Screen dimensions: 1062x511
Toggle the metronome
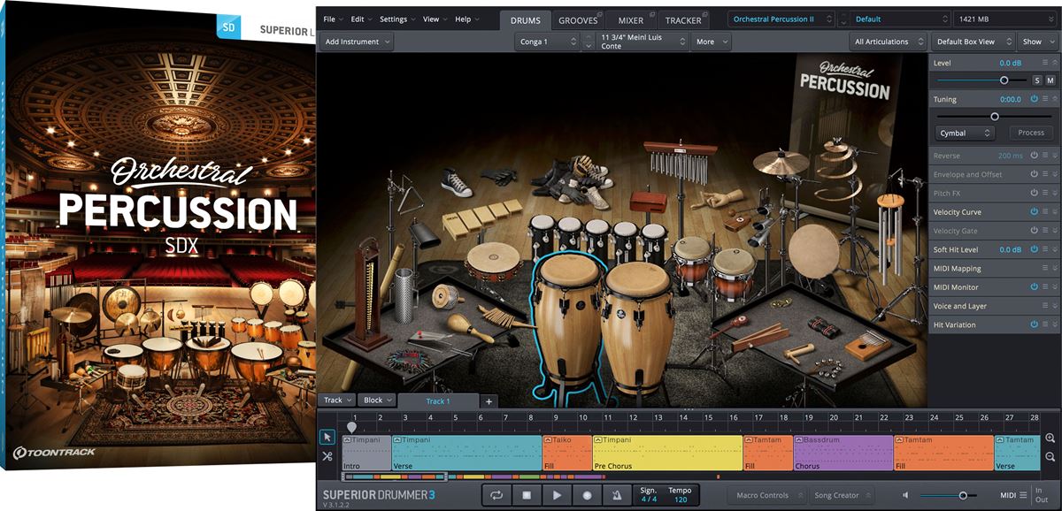tap(617, 495)
